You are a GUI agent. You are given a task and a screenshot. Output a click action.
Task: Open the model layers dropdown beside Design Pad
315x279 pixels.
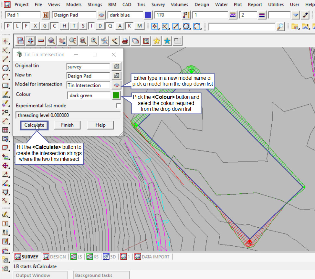(x=102, y=15)
